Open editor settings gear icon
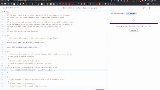 click(149, 8)
